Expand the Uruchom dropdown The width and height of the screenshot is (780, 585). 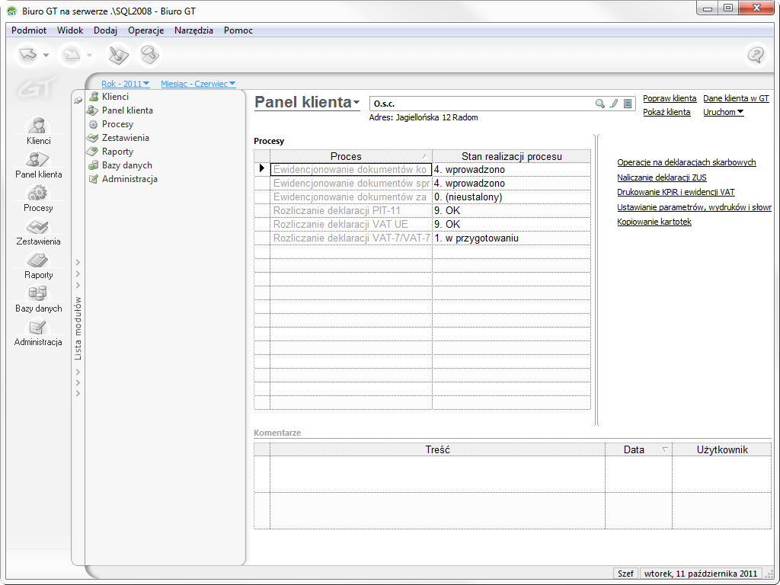pos(723,112)
